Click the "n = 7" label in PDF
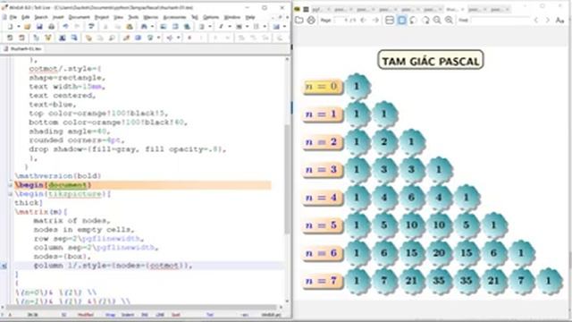 pyautogui.click(x=322, y=281)
